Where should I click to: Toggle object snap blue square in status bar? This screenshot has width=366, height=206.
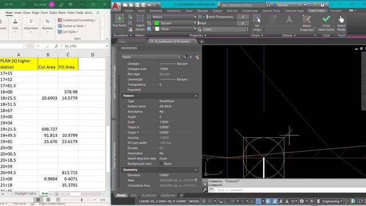(258, 201)
